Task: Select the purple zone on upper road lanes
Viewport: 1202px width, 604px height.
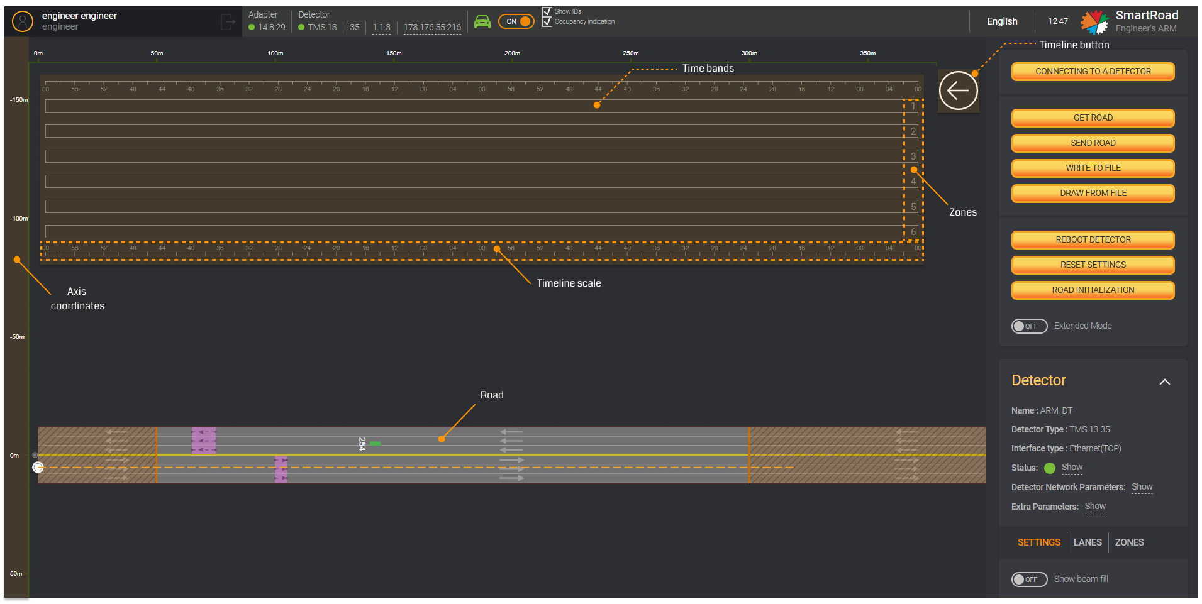Action: (x=204, y=441)
